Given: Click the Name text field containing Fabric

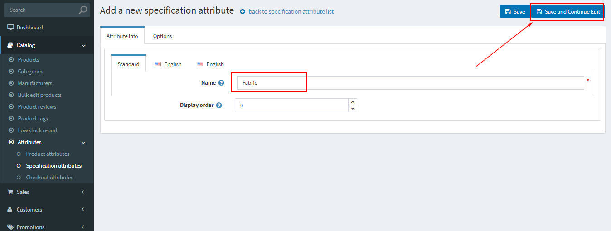Looking at the screenshot, I should [x=410, y=83].
